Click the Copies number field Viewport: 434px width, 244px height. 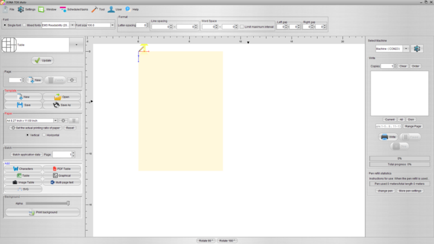[x=387, y=66]
